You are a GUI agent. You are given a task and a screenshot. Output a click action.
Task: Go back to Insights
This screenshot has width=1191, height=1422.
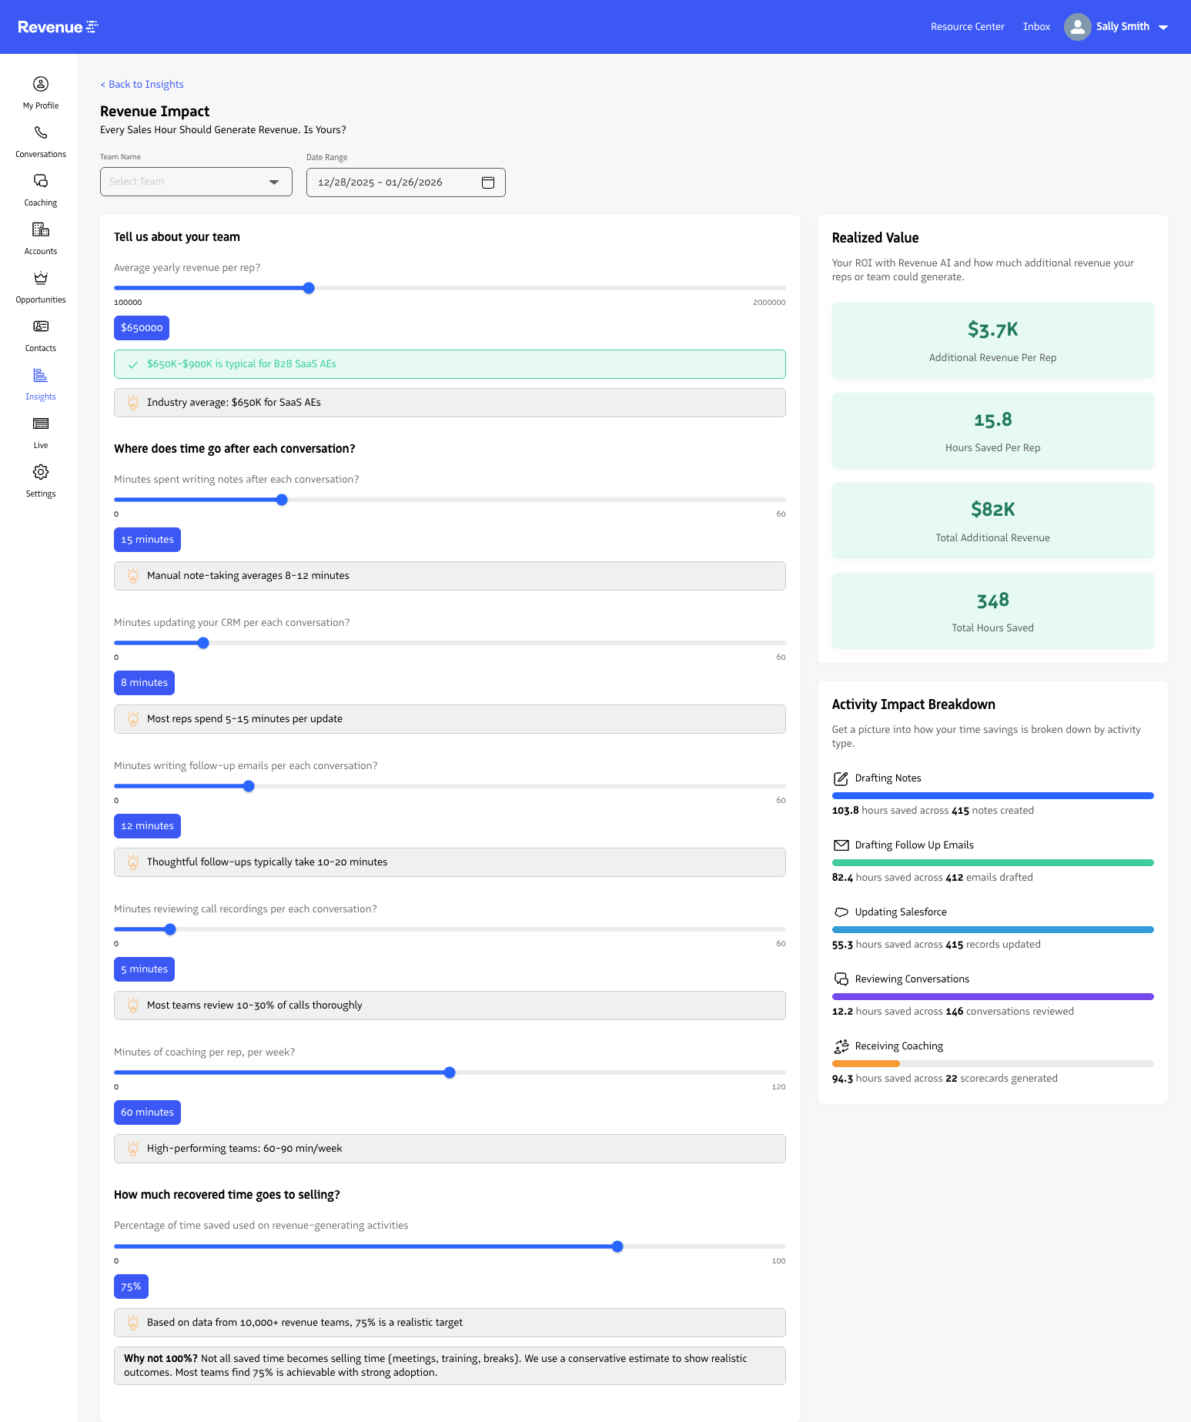(142, 85)
